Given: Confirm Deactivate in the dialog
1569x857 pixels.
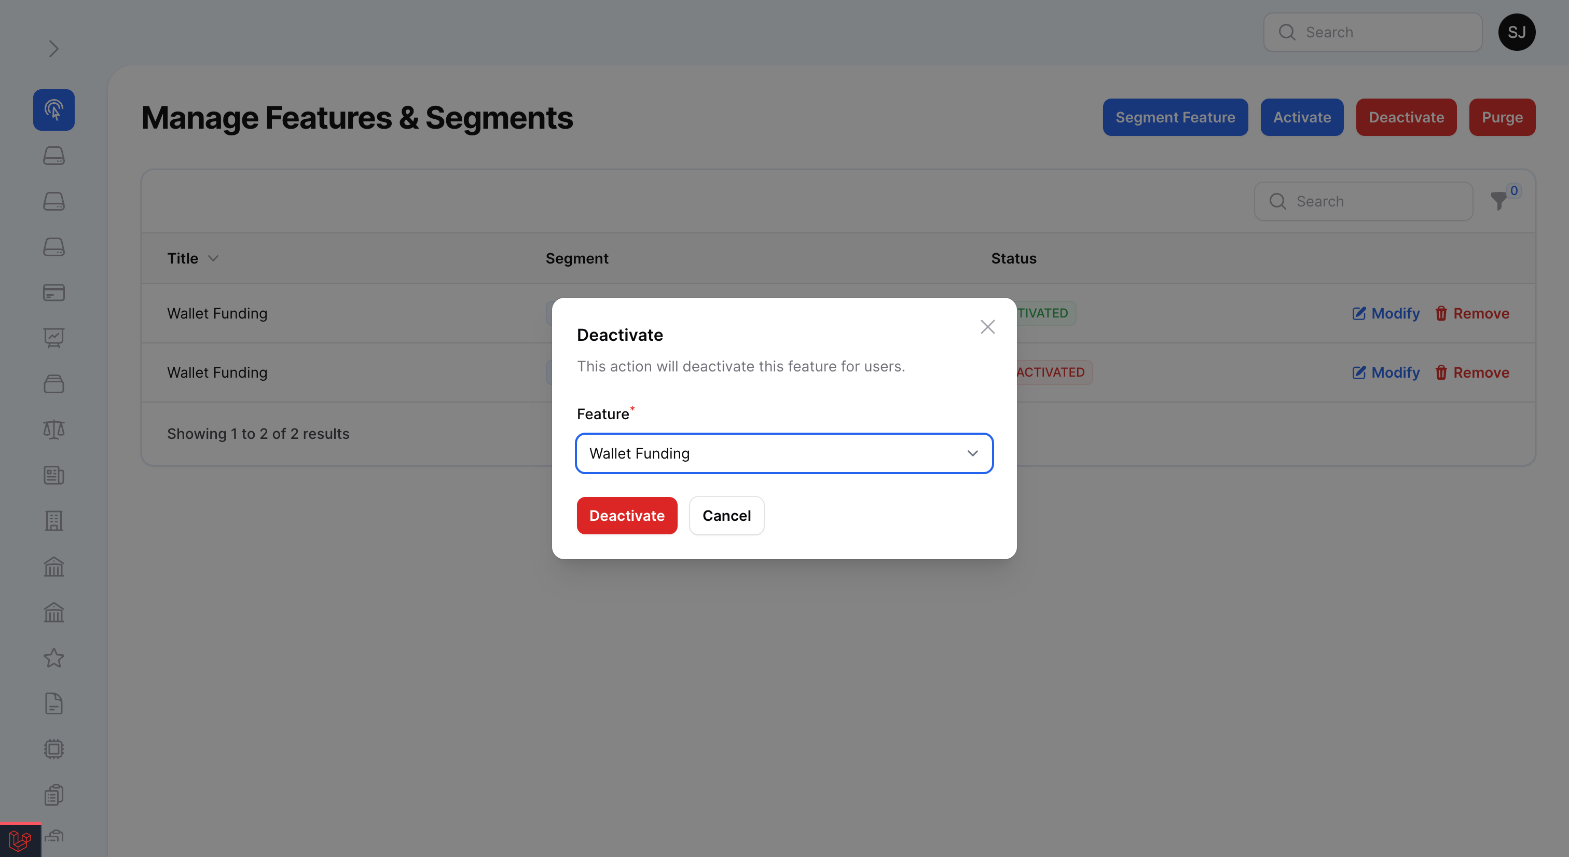Looking at the screenshot, I should click(x=627, y=516).
